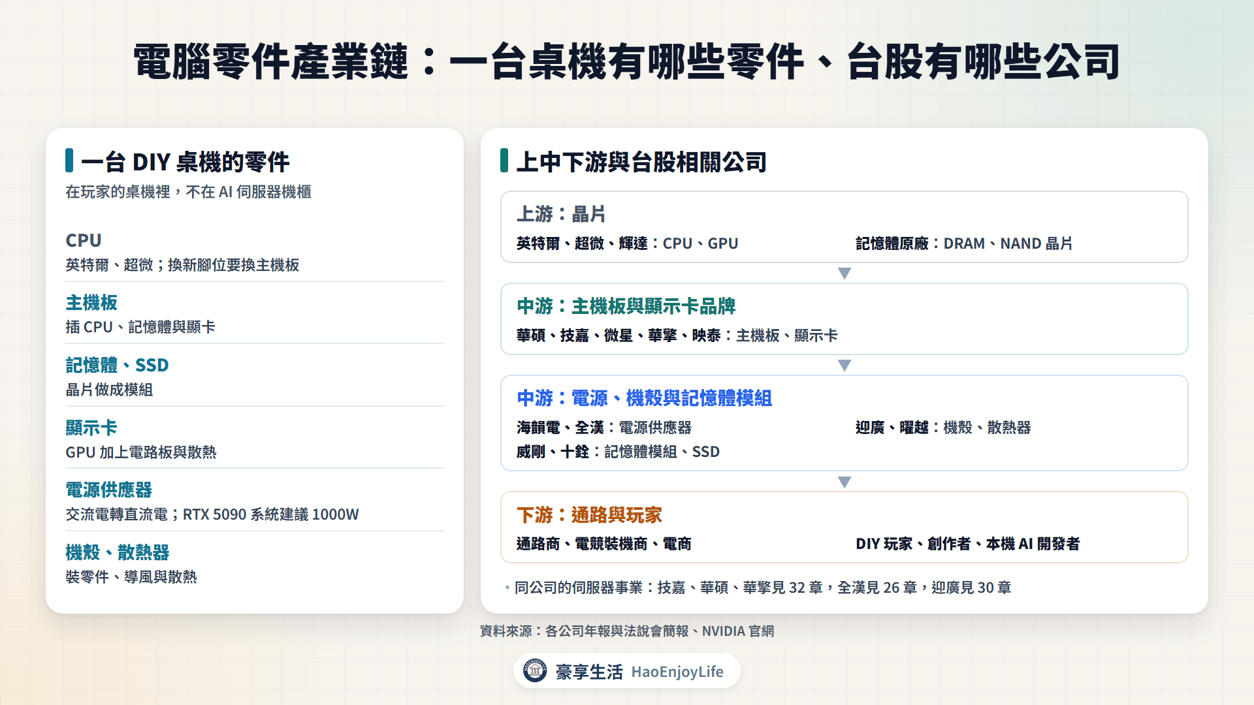Image resolution: width=1254 pixels, height=705 pixels.
Task: Click the text 插 CPU、記憶體與顯卡
Action: (140, 327)
